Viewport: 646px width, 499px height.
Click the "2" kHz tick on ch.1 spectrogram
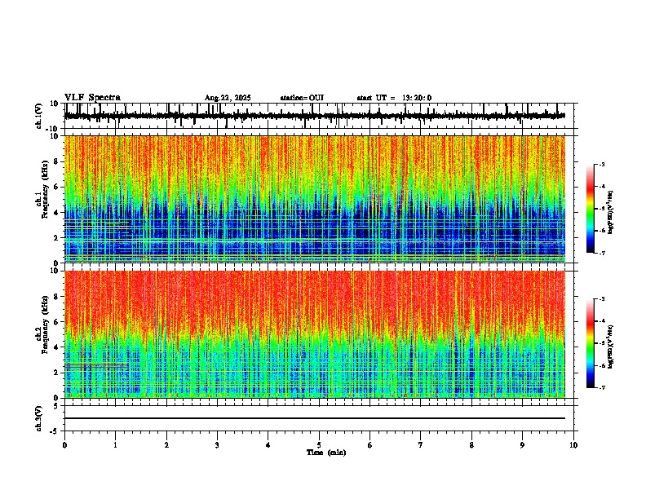tap(57, 237)
